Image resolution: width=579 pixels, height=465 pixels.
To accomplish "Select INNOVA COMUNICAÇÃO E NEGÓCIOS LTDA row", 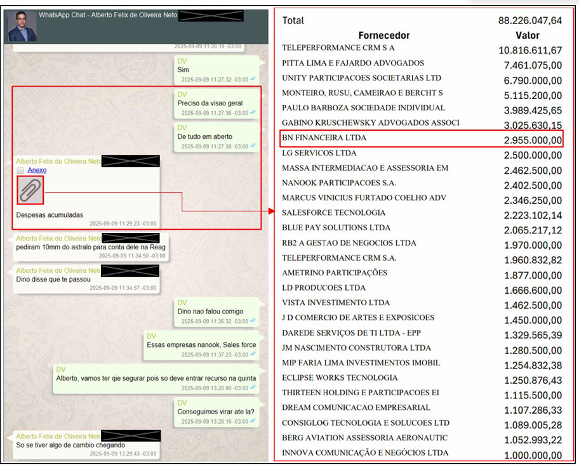I will tap(422, 454).
